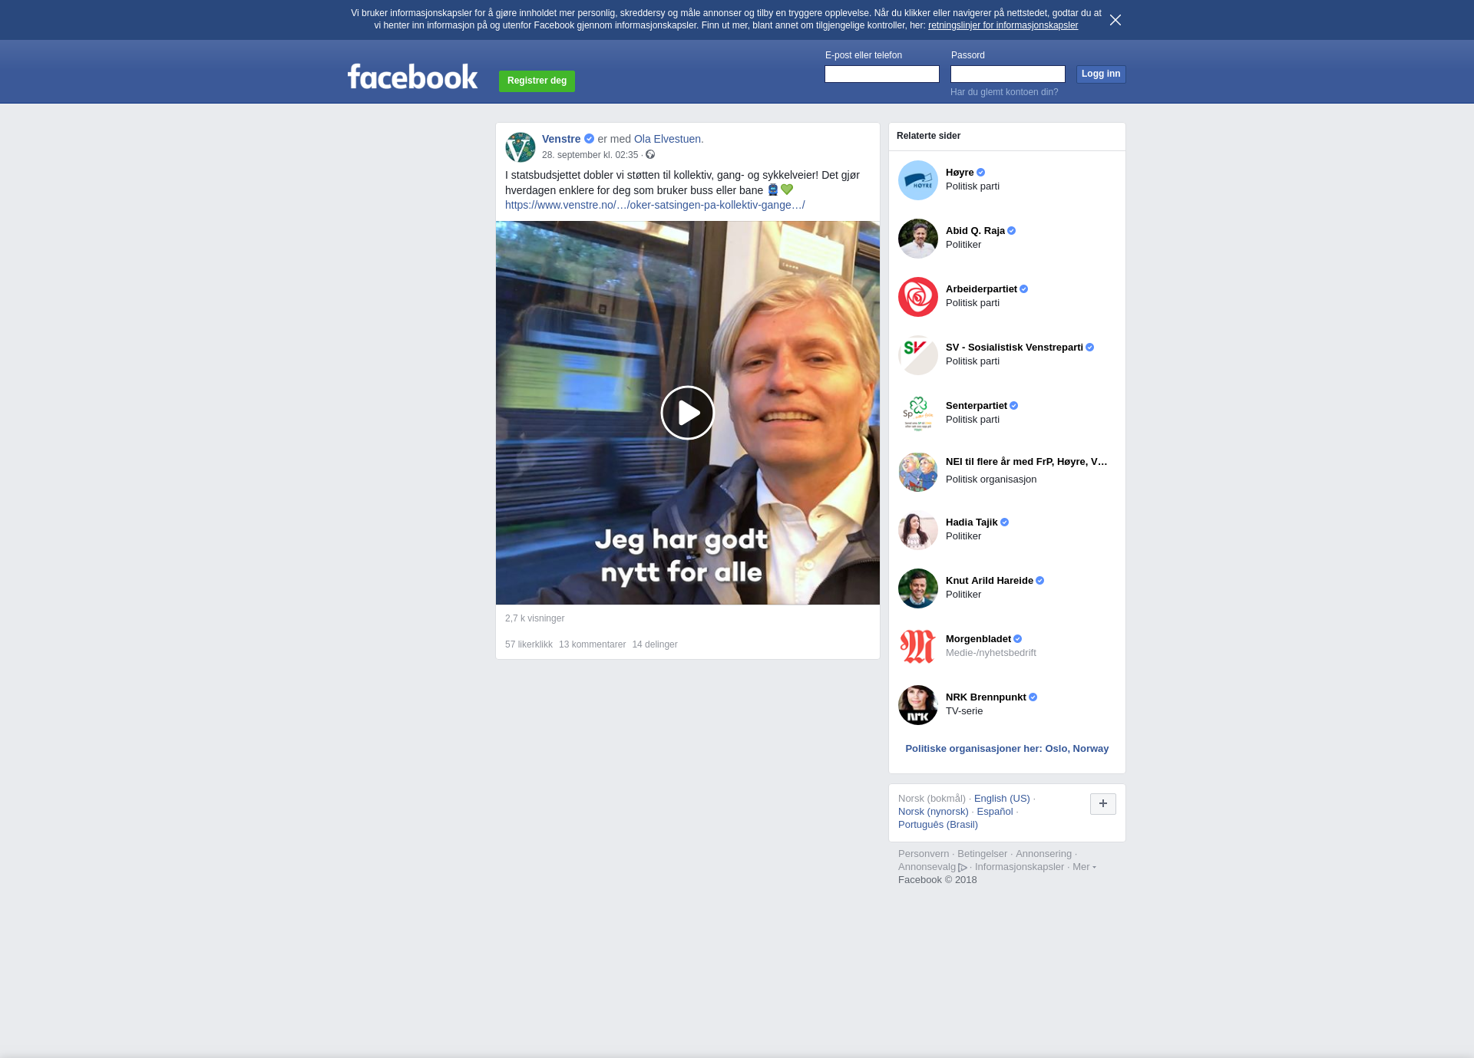Open the forgotten account link

point(1004,92)
